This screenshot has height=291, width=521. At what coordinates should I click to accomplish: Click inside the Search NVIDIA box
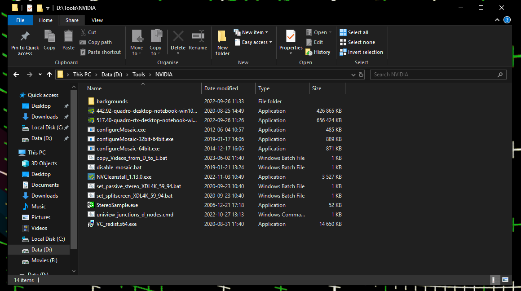pyautogui.click(x=438, y=75)
